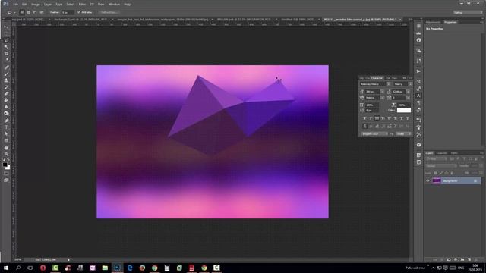The image size is (486, 273).
Task: Select the Zoom tool
Action: click(6, 154)
